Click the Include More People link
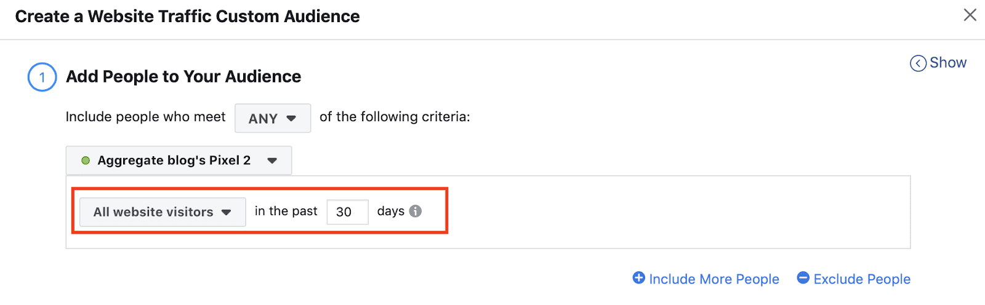Viewport: 985px width, 305px height. tap(714, 279)
